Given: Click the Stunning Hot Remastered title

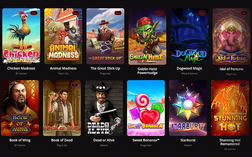Looking at the screenshot, I should pyautogui.click(x=230, y=142).
